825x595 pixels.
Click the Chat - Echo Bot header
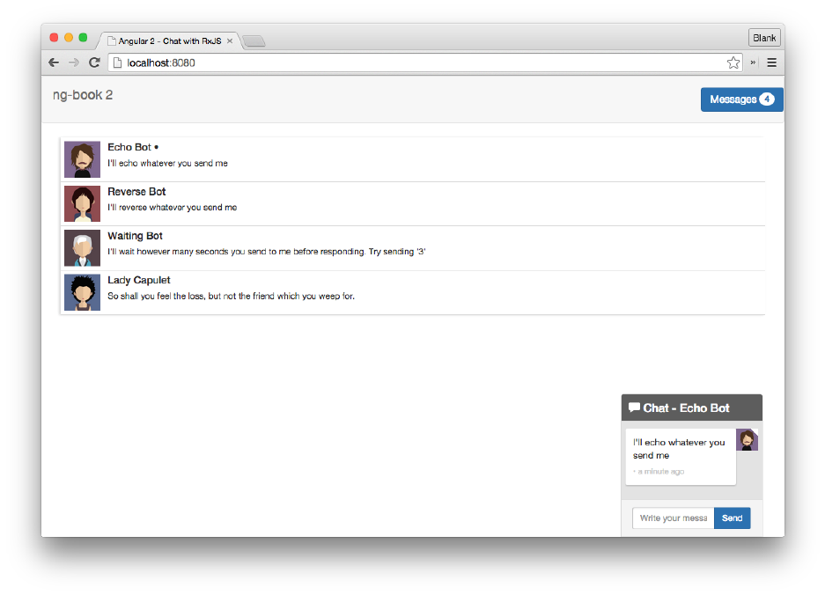click(691, 408)
